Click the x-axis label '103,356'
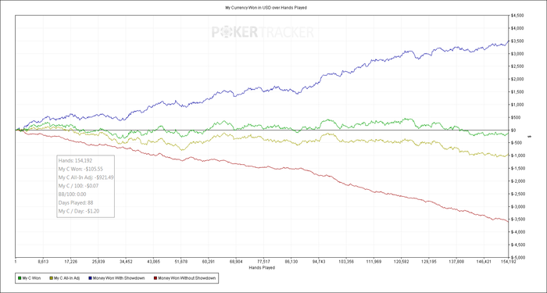This screenshot has width=547, height=293. click(x=346, y=261)
